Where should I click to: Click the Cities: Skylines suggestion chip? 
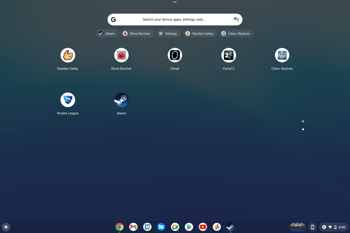coord(236,34)
